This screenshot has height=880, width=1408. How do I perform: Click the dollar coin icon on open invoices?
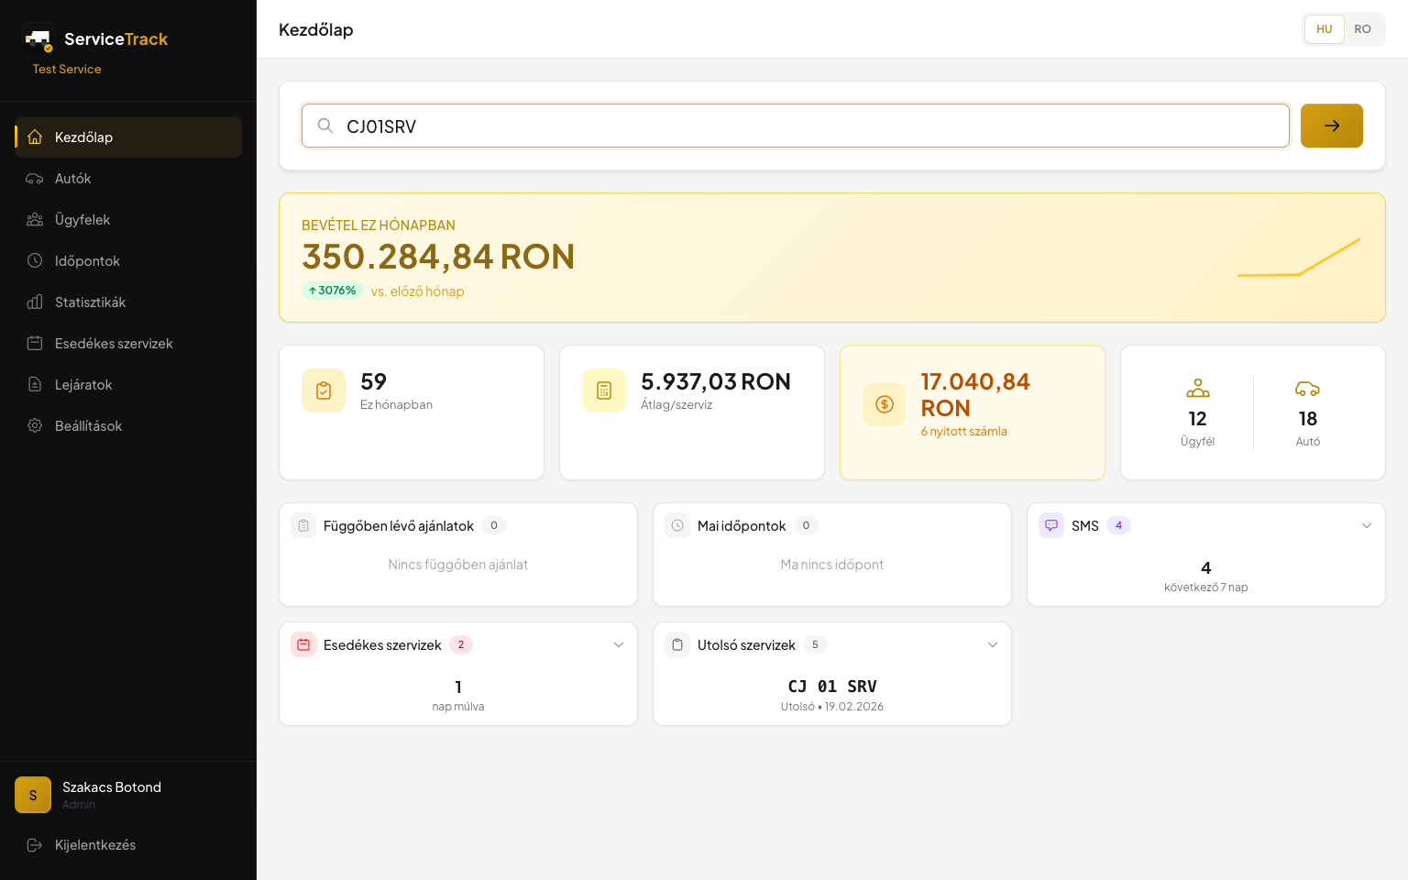(885, 404)
